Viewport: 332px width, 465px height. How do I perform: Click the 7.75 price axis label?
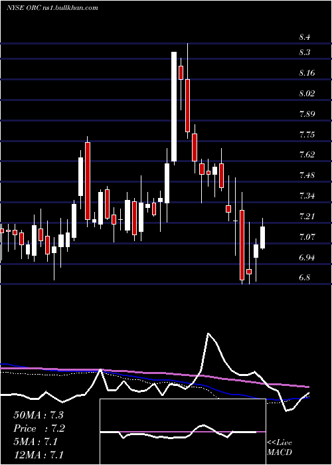coord(306,135)
